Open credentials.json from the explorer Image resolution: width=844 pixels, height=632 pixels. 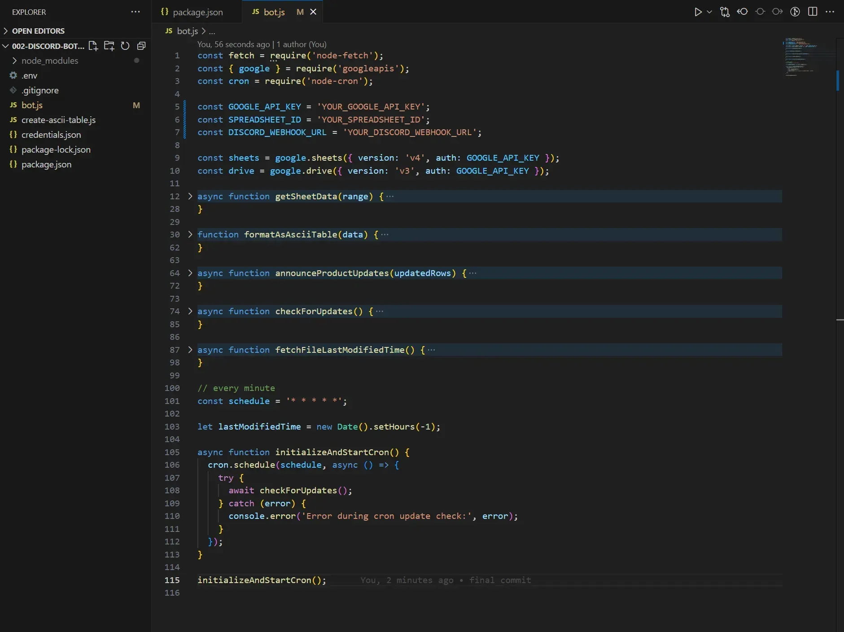51,135
